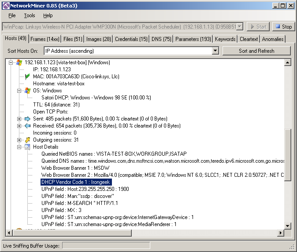Select Web Browser Banner 2 Mozilla/4.0 row

(163, 175)
